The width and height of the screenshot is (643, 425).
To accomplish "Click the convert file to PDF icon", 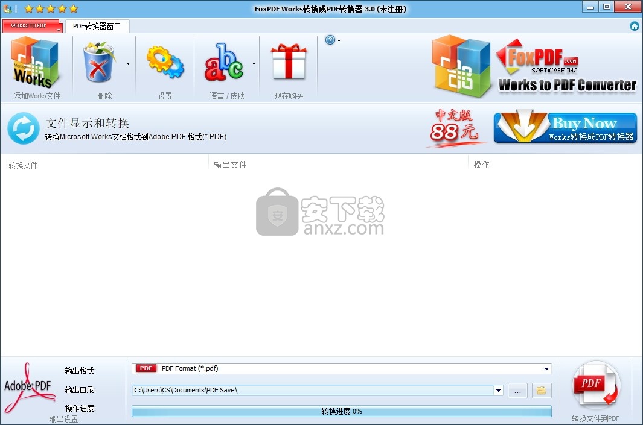I will pyautogui.click(x=597, y=385).
